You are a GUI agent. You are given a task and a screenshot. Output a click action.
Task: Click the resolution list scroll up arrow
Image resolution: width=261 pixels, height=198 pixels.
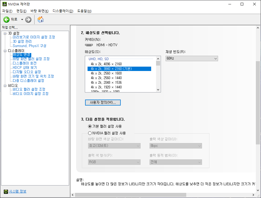tap(158, 59)
